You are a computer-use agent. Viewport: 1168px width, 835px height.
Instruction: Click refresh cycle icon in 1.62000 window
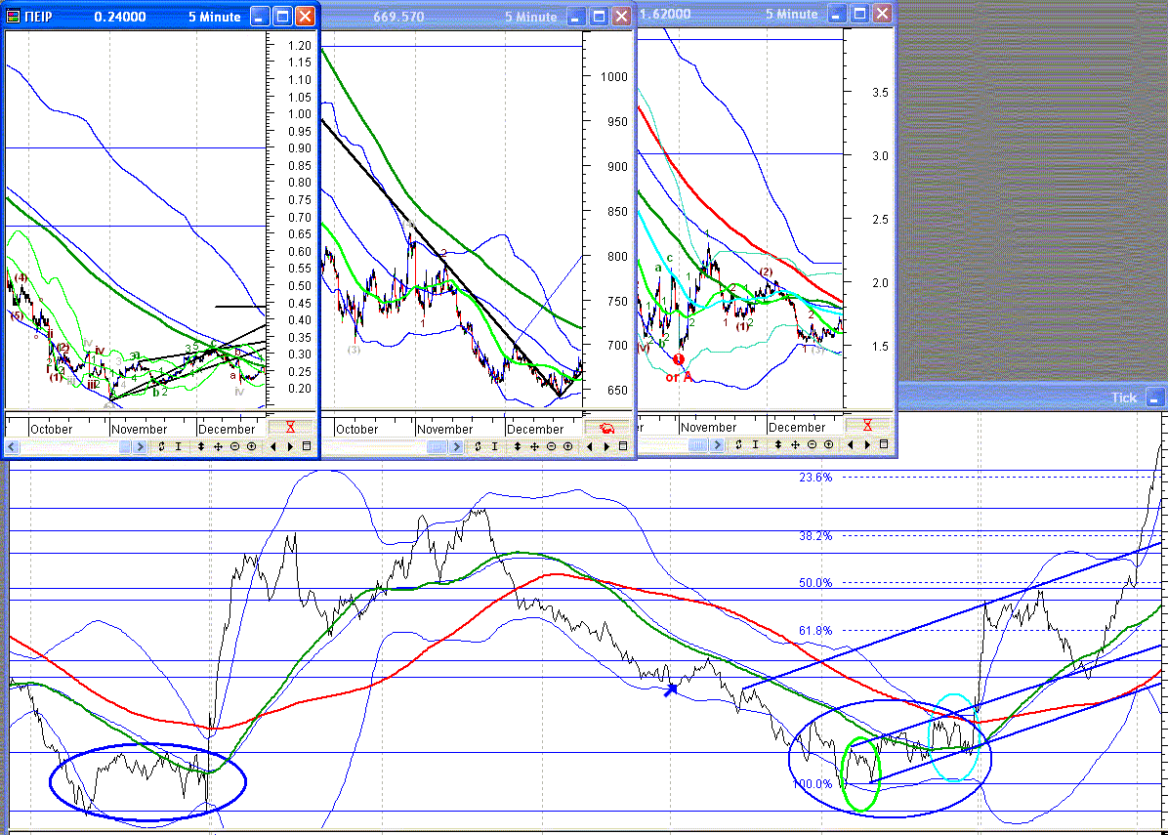(x=738, y=444)
